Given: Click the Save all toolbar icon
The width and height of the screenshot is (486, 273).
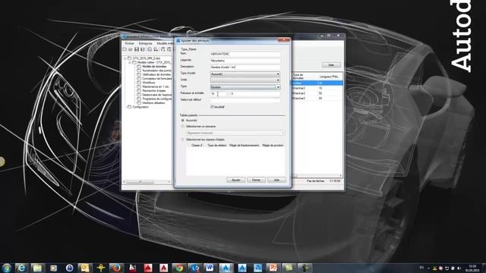Looking at the screenshot, I should 143,49.
